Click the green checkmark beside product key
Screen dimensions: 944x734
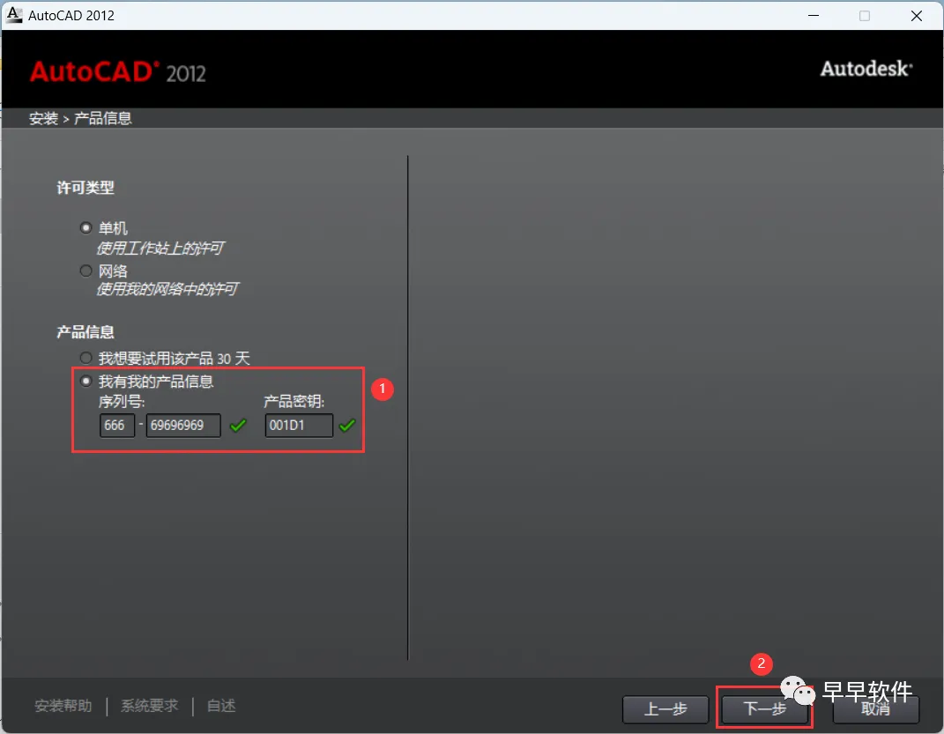[x=347, y=426]
